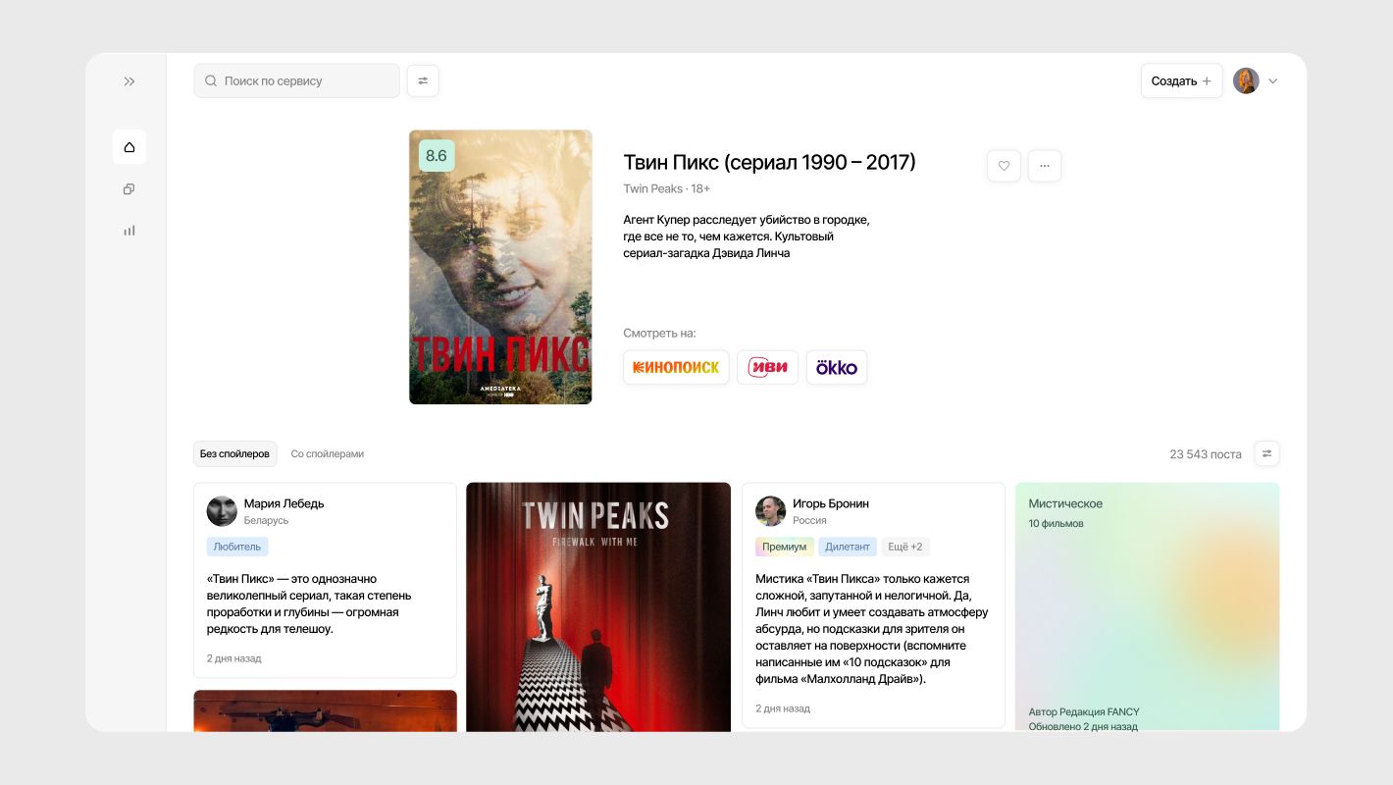Switch to the Со спойлерами tab
The width and height of the screenshot is (1393, 785).
328,454
